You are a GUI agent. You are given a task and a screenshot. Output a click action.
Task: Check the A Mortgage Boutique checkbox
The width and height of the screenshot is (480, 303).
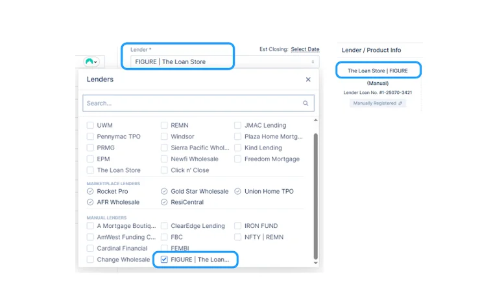coord(90,226)
